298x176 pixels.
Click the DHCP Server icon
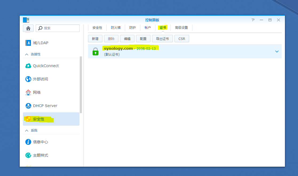point(28,105)
